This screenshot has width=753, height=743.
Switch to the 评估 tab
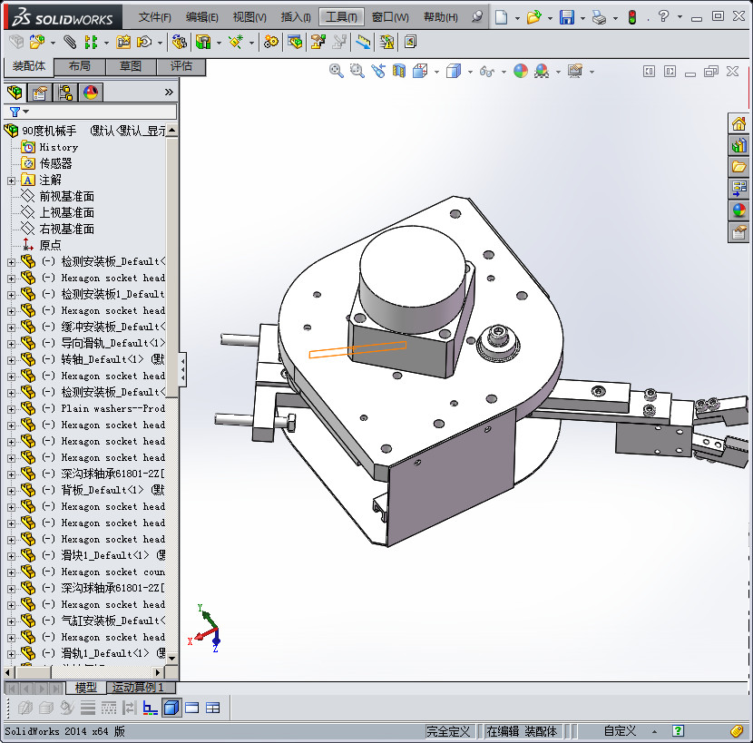point(181,66)
